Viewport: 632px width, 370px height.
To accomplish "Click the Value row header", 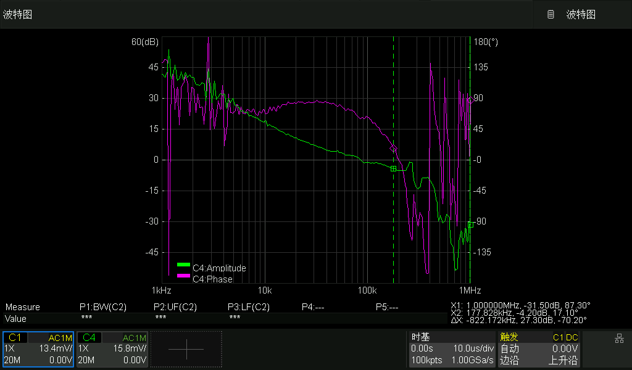I will pos(15,319).
